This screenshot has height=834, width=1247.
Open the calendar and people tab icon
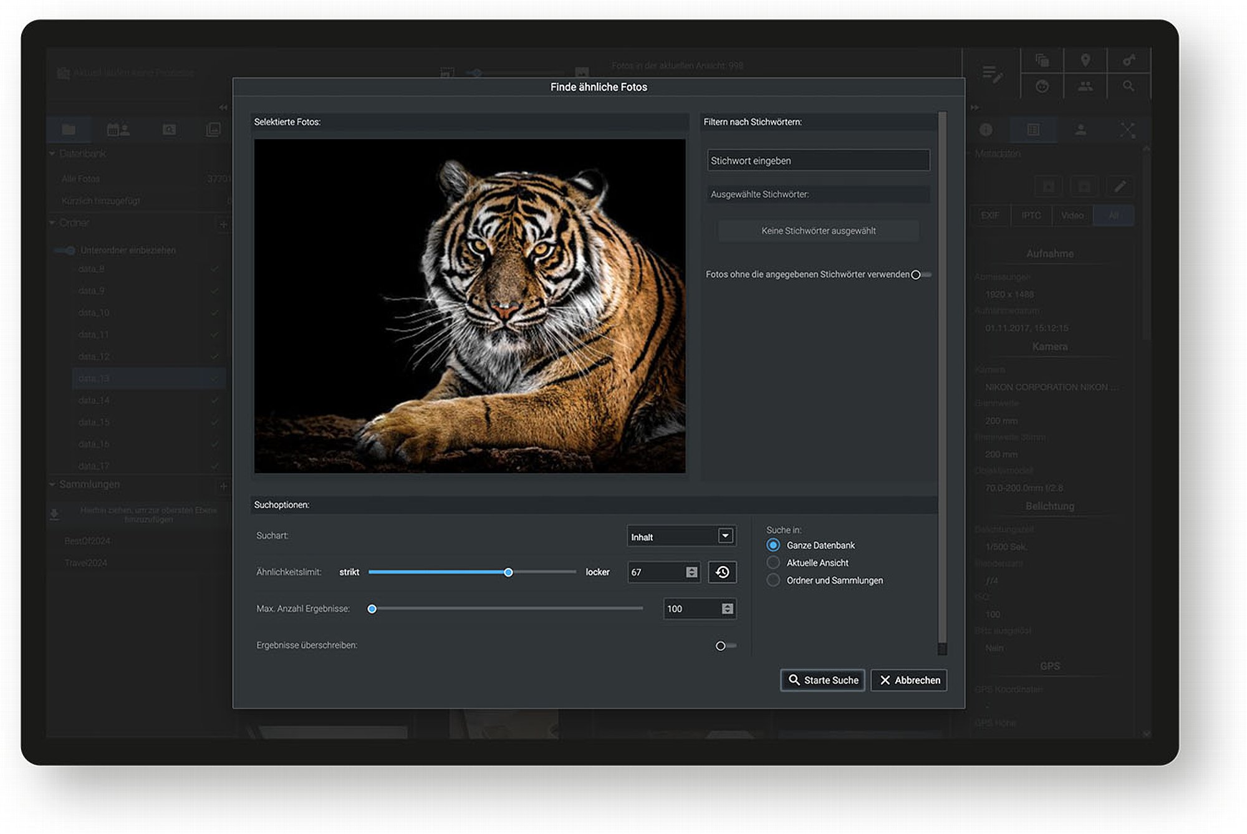[x=118, y=130]
